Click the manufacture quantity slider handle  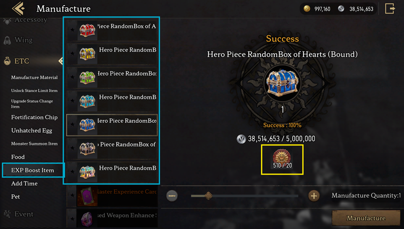[x=208, y=196]
